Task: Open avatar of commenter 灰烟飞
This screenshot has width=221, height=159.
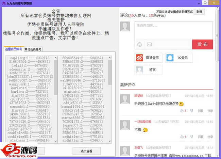Action: coord(125,151)
